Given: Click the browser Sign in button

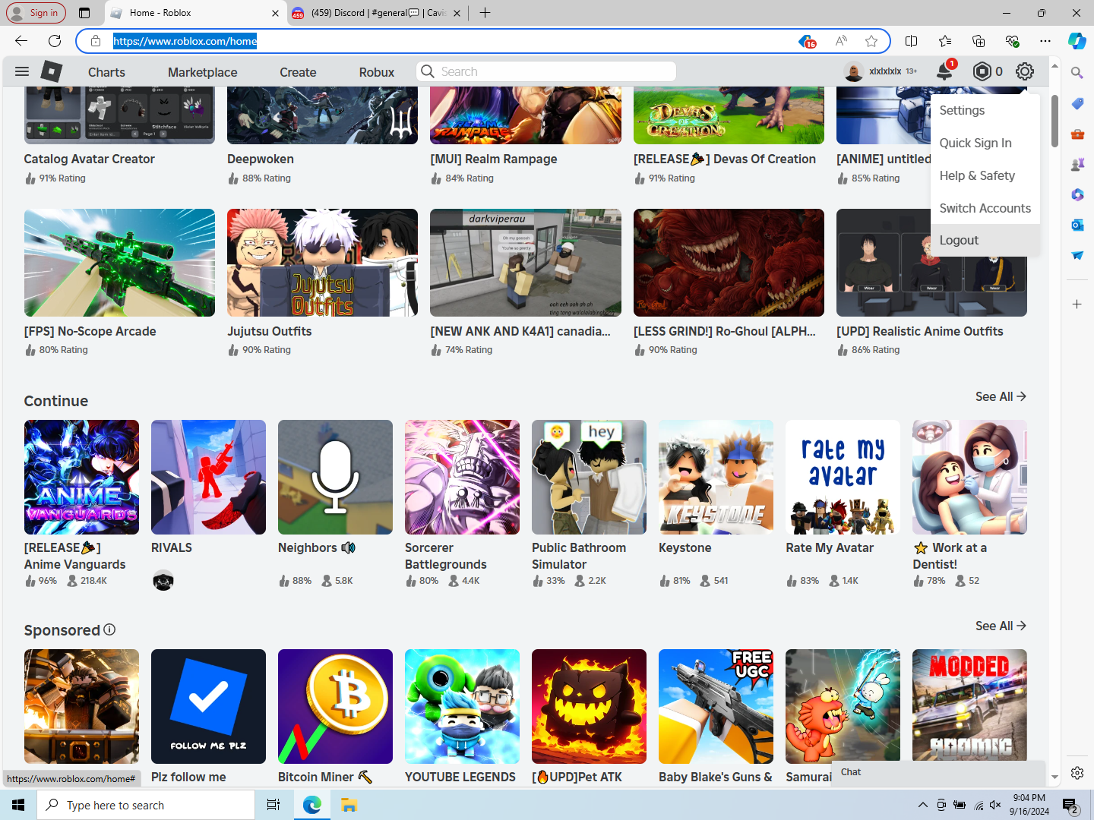Looking at the screenshot, I should (36, 13).
